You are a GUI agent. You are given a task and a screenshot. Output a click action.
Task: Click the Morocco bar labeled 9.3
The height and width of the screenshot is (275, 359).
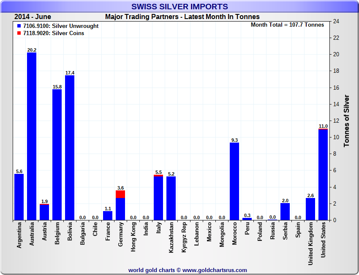click(x=234, y=181)
